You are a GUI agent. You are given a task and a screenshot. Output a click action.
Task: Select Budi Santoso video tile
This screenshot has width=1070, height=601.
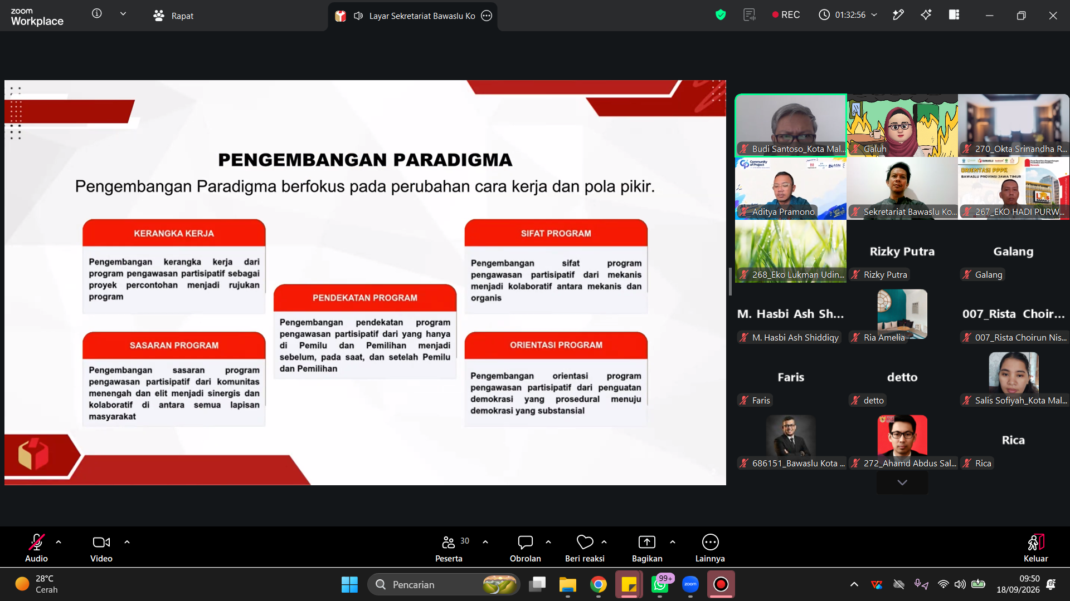[x=791, y=125]
